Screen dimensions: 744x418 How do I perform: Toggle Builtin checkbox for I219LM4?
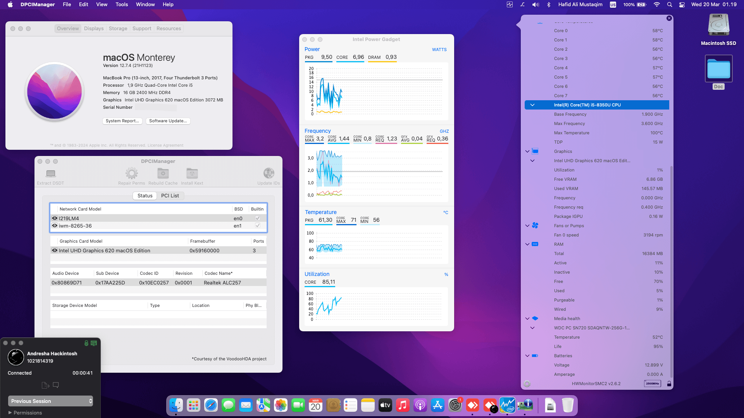click(257, 218)
